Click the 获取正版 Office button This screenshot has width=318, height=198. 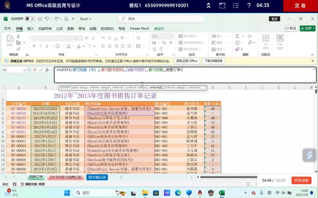[x=187, y=61]
